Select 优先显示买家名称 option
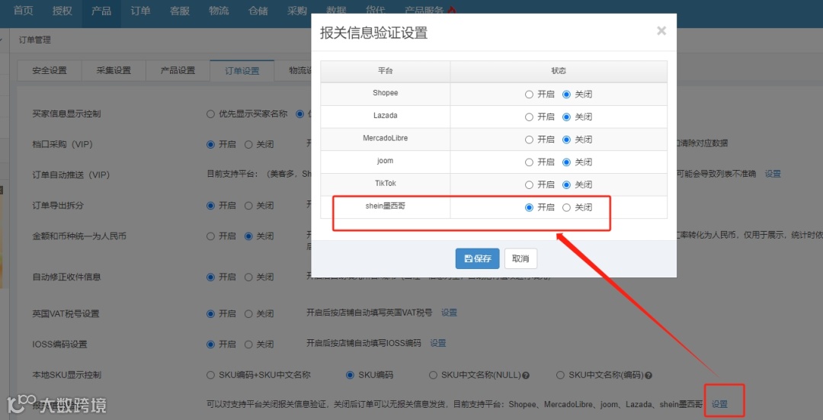This screenshot has width=823, height=420. (210, 114)
